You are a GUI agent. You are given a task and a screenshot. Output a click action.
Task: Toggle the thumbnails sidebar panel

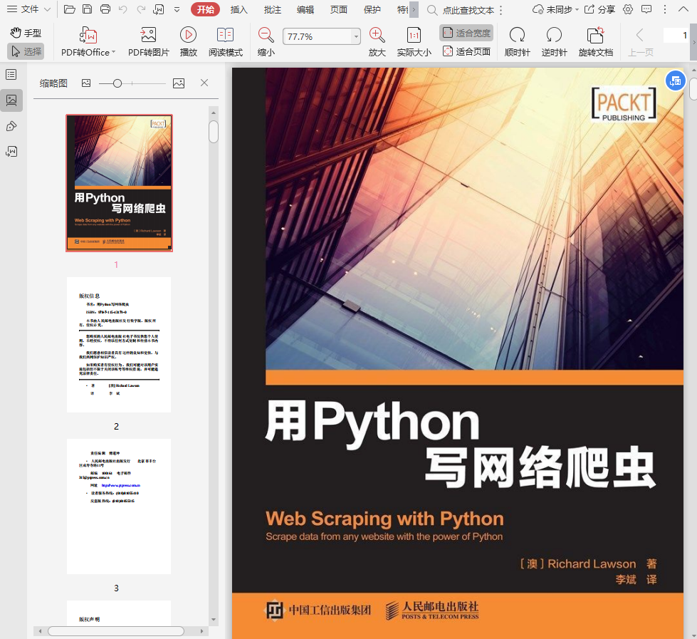click(11, 100)
